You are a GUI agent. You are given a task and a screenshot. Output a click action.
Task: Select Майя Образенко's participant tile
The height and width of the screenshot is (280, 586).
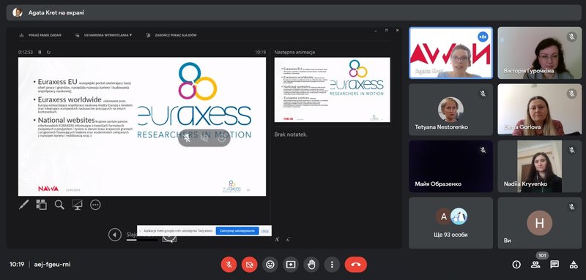point(450,166)
